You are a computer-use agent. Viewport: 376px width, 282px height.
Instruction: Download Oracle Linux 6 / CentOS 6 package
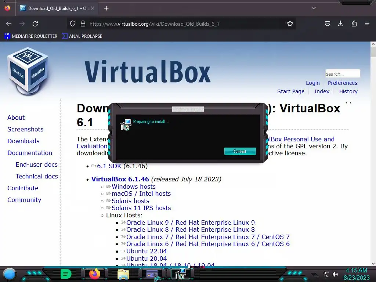208,244
